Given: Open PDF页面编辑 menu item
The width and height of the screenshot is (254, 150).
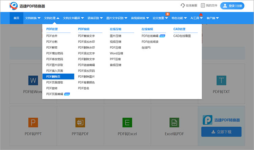Looking at the screenshot, I should click(55, 94).
